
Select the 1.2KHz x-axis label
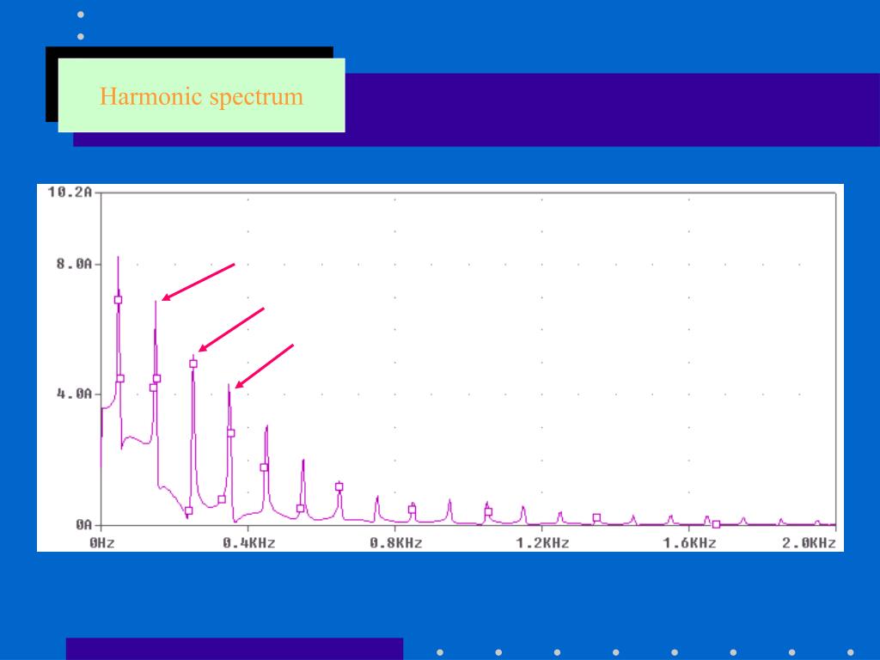pyautogui.click(x=543, y=543)
